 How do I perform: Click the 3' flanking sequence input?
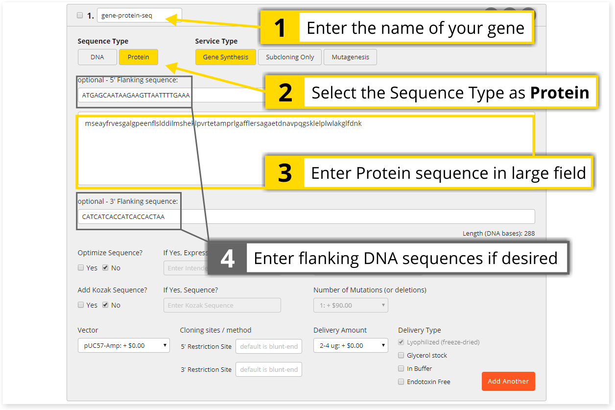click(306, 217)
